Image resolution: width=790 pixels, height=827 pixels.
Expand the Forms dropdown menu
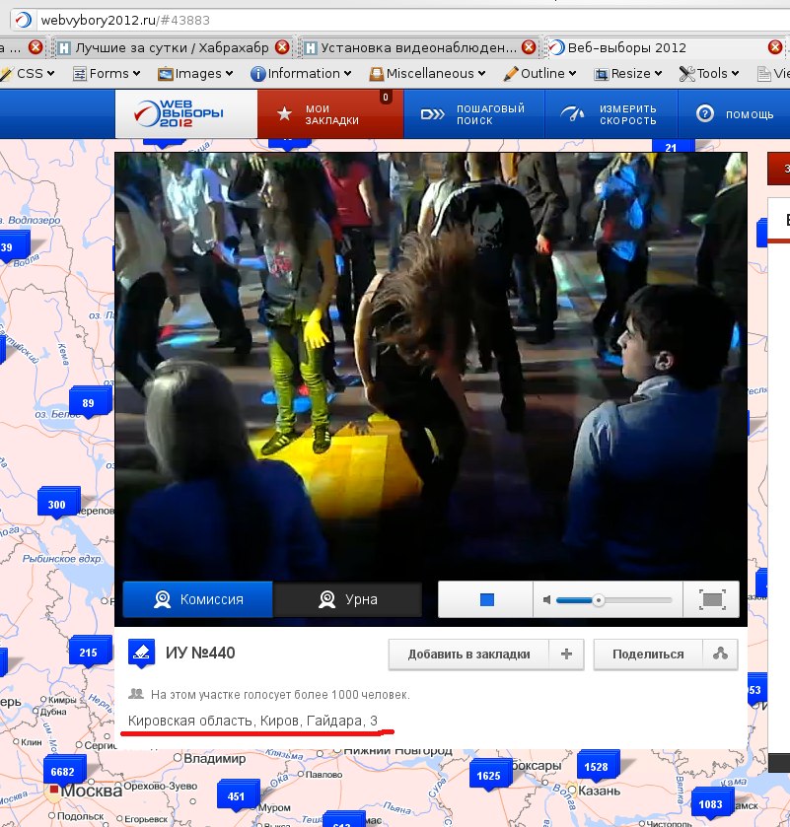108,73
